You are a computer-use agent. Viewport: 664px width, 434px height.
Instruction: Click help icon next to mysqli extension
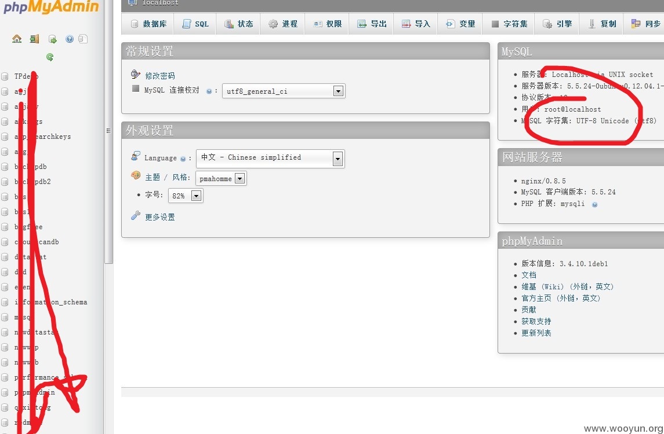point(594,204)
